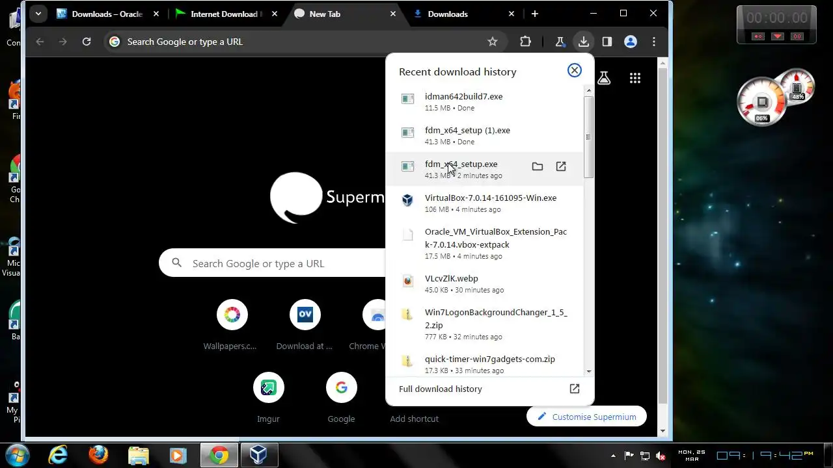
Task: Open VirtualBox taskbar icon
Action: 259,455
